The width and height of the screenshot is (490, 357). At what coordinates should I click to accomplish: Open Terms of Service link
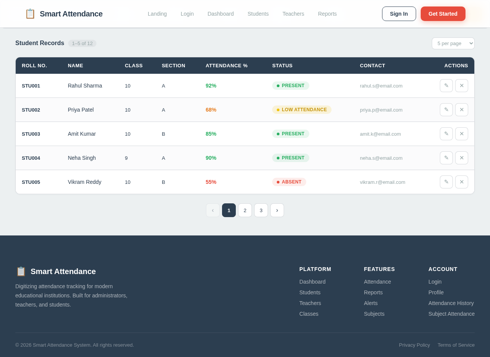(456, 345)
